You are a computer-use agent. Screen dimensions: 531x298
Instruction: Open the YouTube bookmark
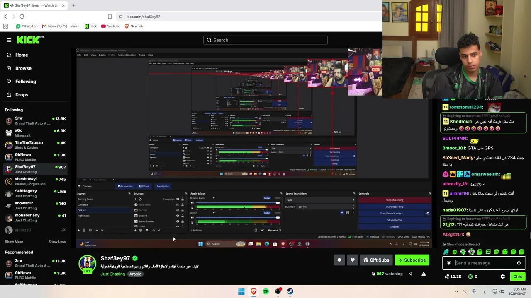pyautogui.click(x=110, y=26)
